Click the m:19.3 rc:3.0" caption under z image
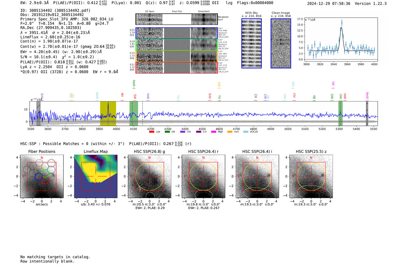Viewport: 407px width, 277px height. [x=311, y=204]
